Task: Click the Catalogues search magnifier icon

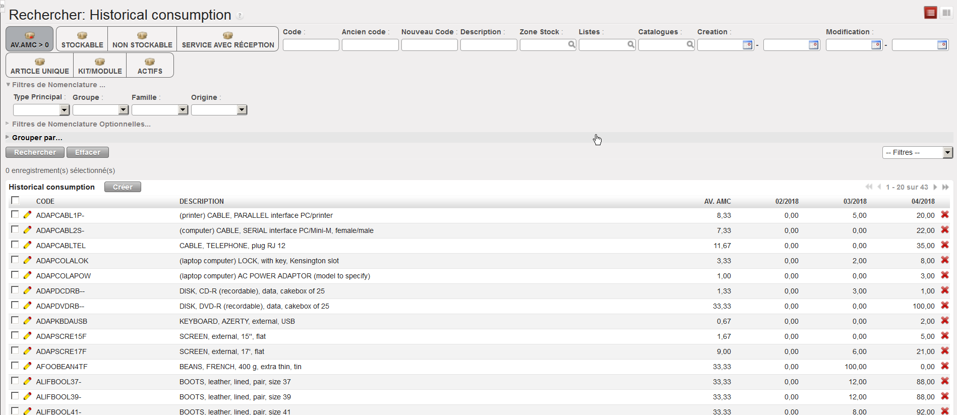Action: pos(690,45)
